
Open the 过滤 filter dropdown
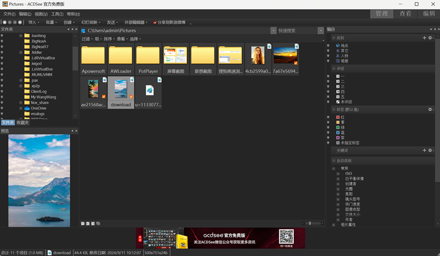click(x=87, y=39)
